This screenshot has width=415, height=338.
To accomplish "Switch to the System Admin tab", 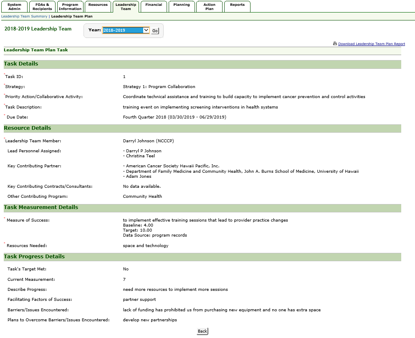I will [x=15, y=7].
